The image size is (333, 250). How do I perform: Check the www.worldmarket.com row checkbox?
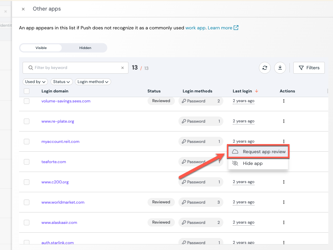coord(26,202)
